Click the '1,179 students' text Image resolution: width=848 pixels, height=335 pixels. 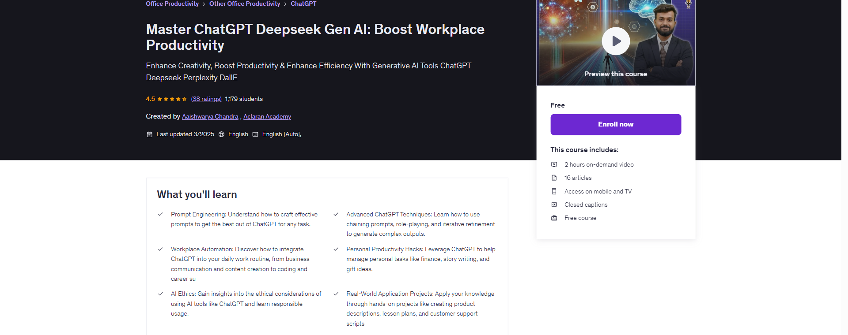[244, 99]
